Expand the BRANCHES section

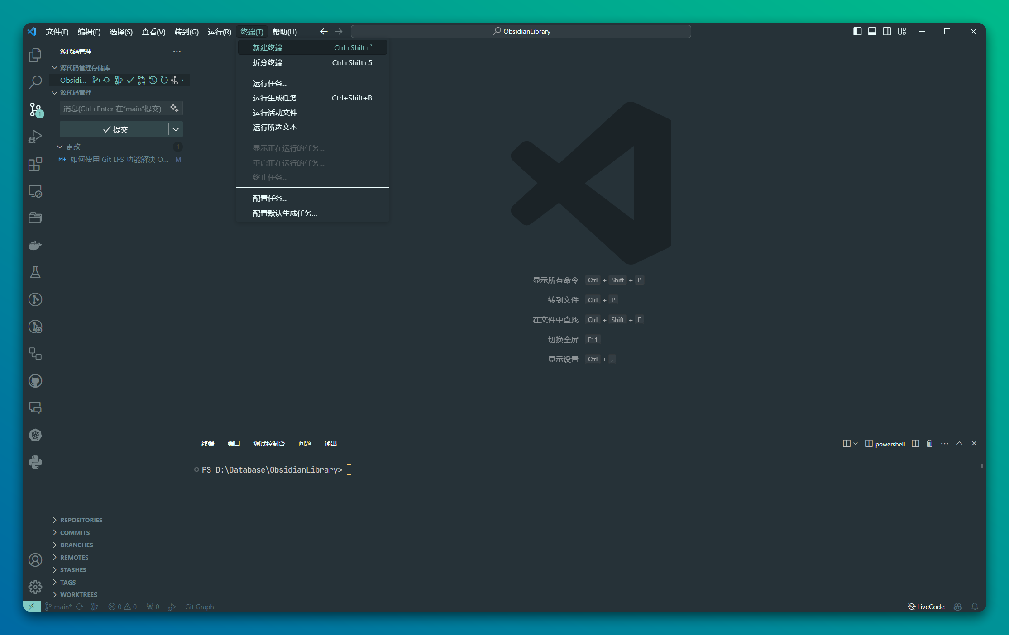click(77, 545)
